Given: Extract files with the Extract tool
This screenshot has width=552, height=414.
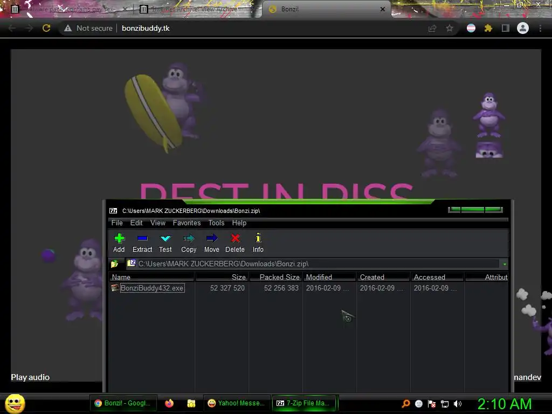Looking at the screenshot, I should pos(142,243).
